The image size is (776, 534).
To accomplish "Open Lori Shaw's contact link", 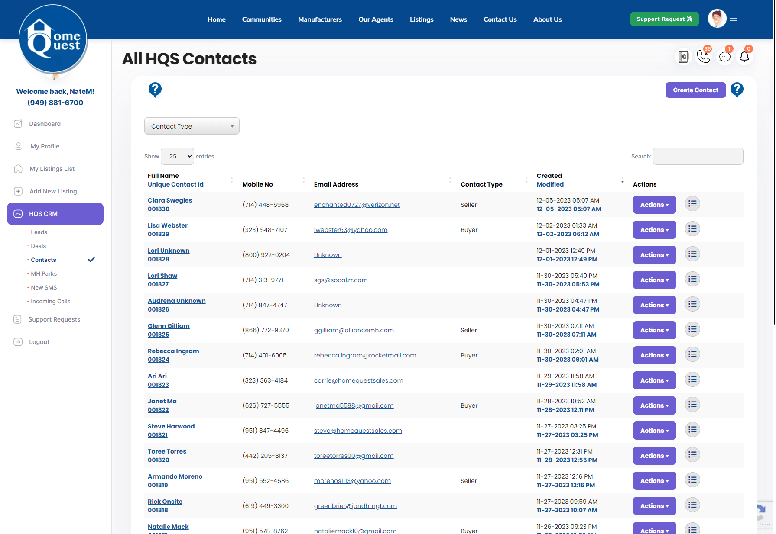I will click(162, 276).
